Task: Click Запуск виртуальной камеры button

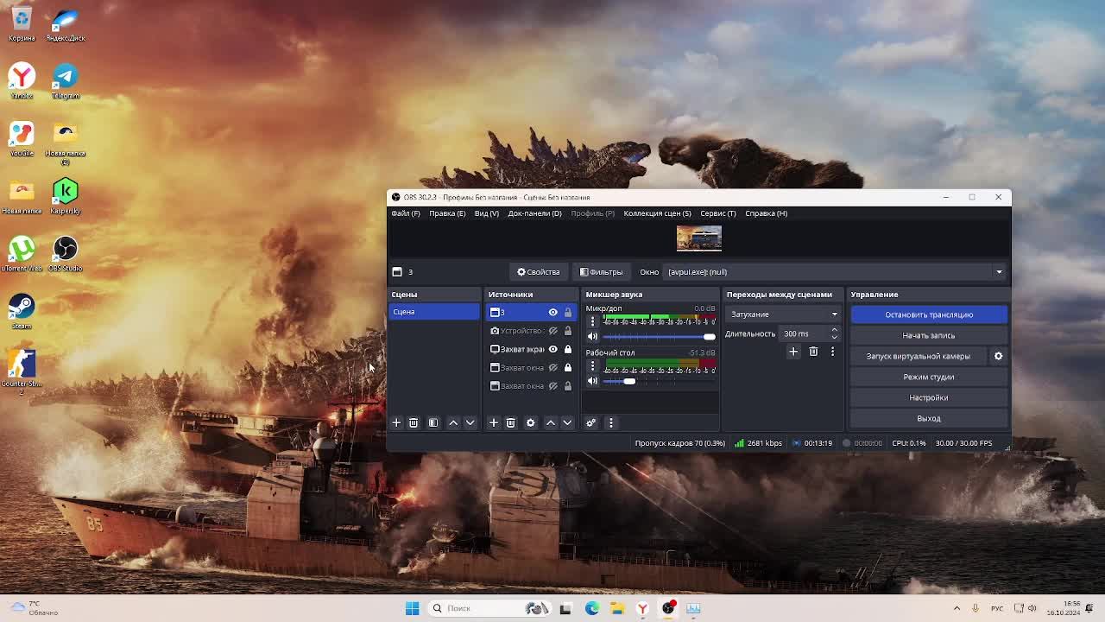Action: [x=919, y=356]
